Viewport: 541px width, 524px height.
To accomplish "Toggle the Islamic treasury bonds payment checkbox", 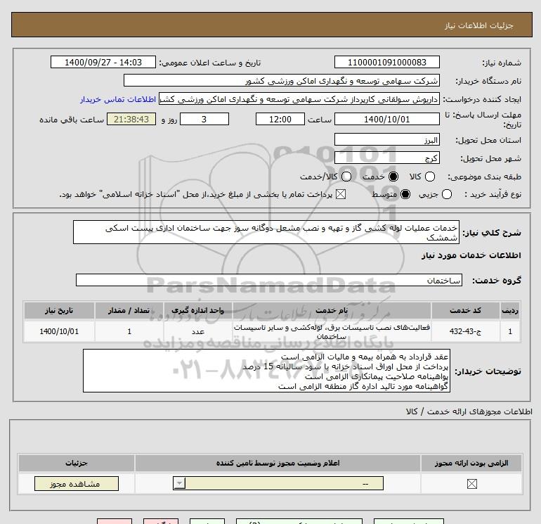I will [x=341, y=194].
